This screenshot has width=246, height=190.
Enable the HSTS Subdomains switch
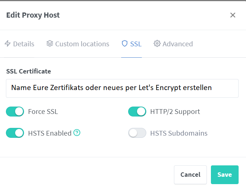137,133
